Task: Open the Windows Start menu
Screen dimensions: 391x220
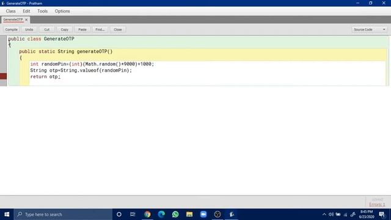Action: click(x=7, y=215)
